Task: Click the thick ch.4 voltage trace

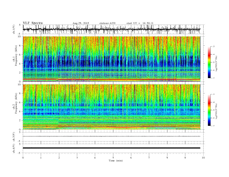Action: tap(112, 148)
